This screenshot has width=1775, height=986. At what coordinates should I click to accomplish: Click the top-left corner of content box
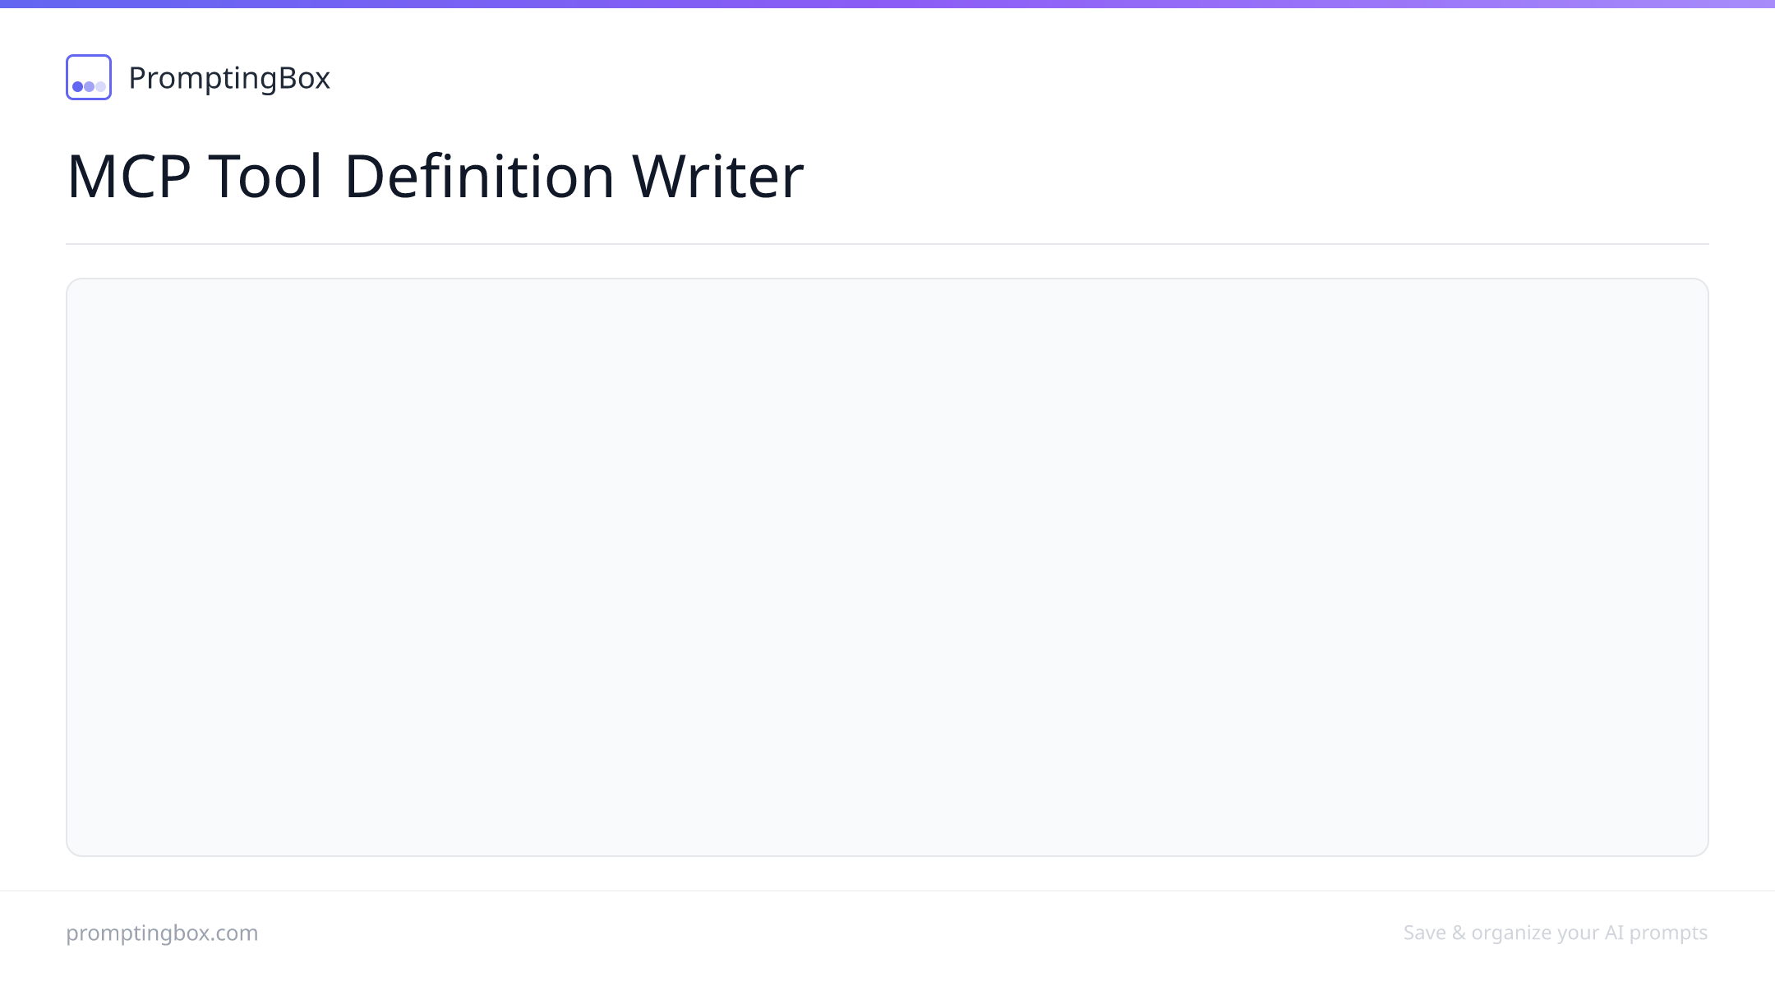(69, 281)
